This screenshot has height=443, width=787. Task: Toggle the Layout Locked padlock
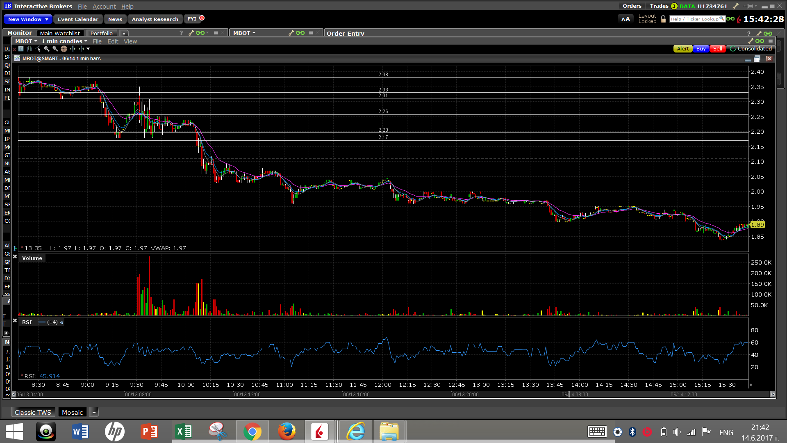[663, 19]
